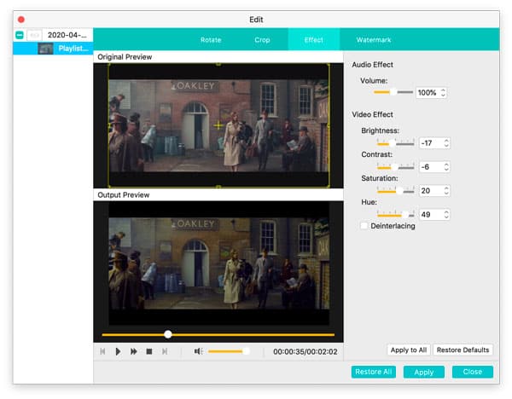Click the Apply button

click(424, 372)
